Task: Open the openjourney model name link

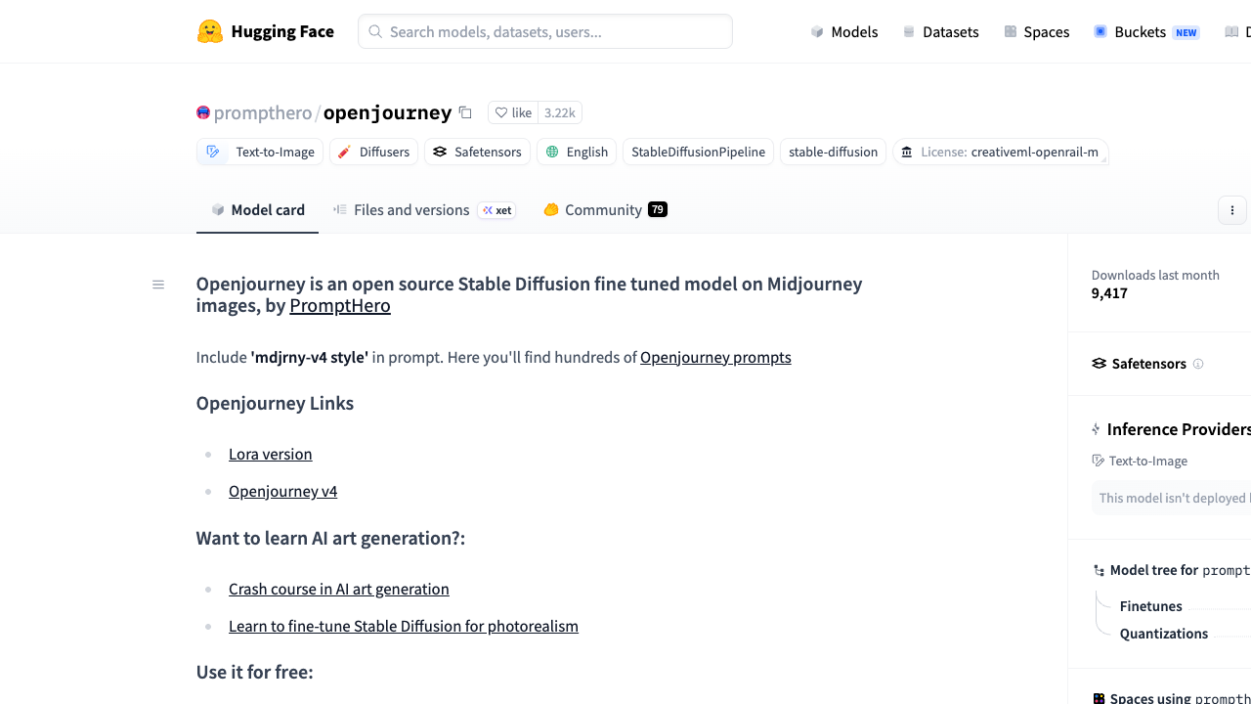Action: (x=387, y=112)
